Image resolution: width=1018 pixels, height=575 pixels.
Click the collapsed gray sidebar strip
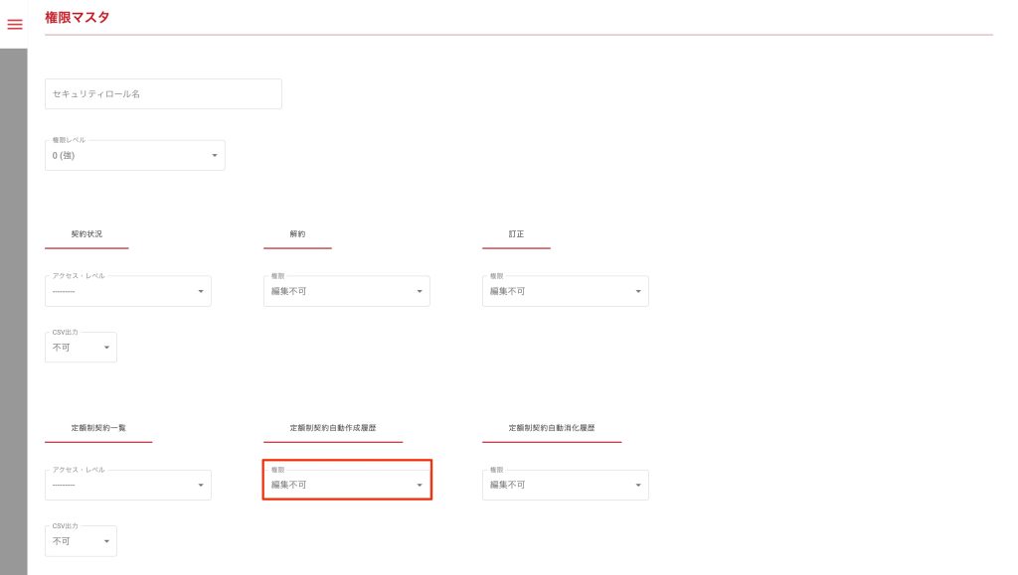pos(13,298)
